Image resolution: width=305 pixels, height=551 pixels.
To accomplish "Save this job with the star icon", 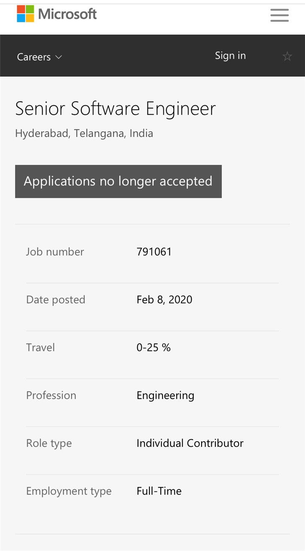I will click(287, 56).
